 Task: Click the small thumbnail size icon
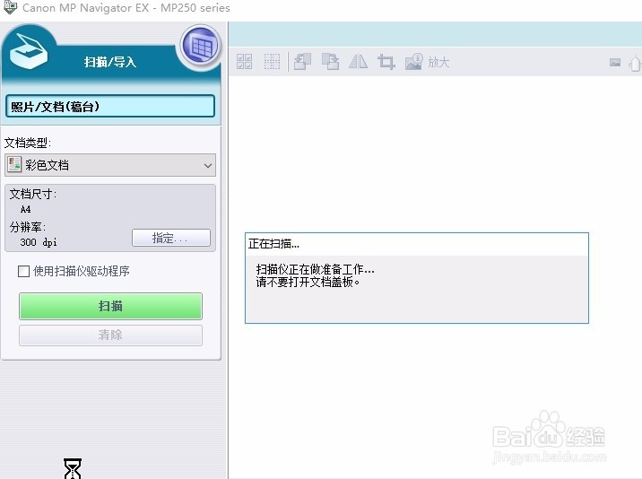tap(615, 62)
